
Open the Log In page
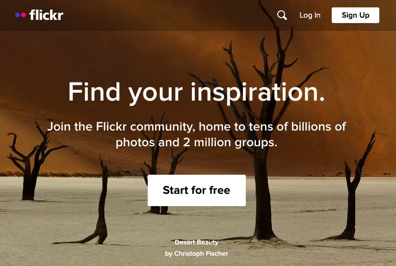tap(310, 15)
